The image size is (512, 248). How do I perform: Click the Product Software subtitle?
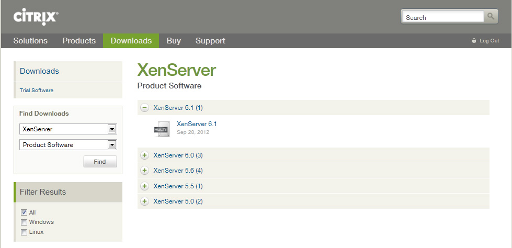[x=169, y=86]
